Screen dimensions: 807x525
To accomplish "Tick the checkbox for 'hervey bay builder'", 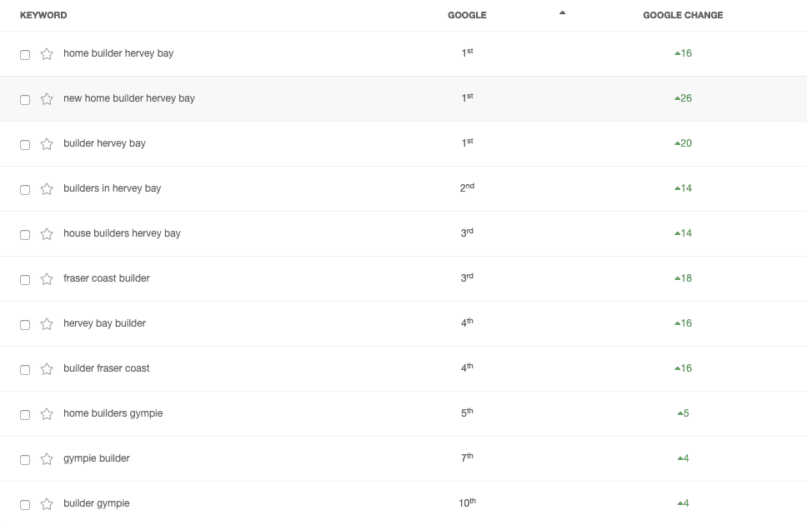I will (25, 325).
